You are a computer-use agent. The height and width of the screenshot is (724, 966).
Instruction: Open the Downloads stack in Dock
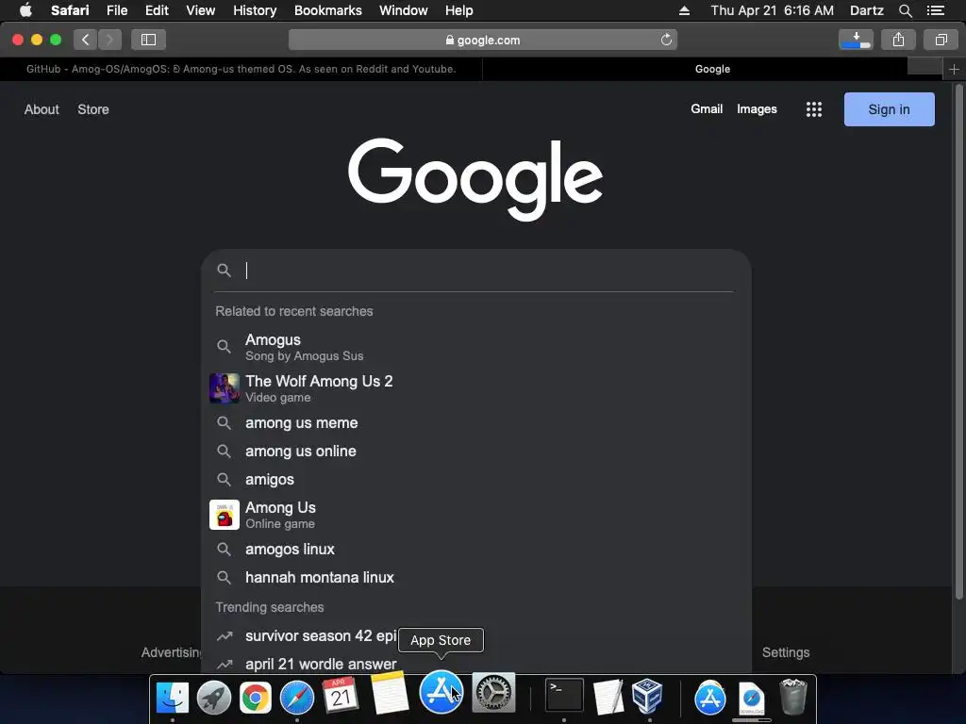(x=710, y=699)
